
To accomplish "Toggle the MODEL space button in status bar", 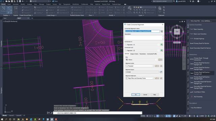I will point(143,116).
